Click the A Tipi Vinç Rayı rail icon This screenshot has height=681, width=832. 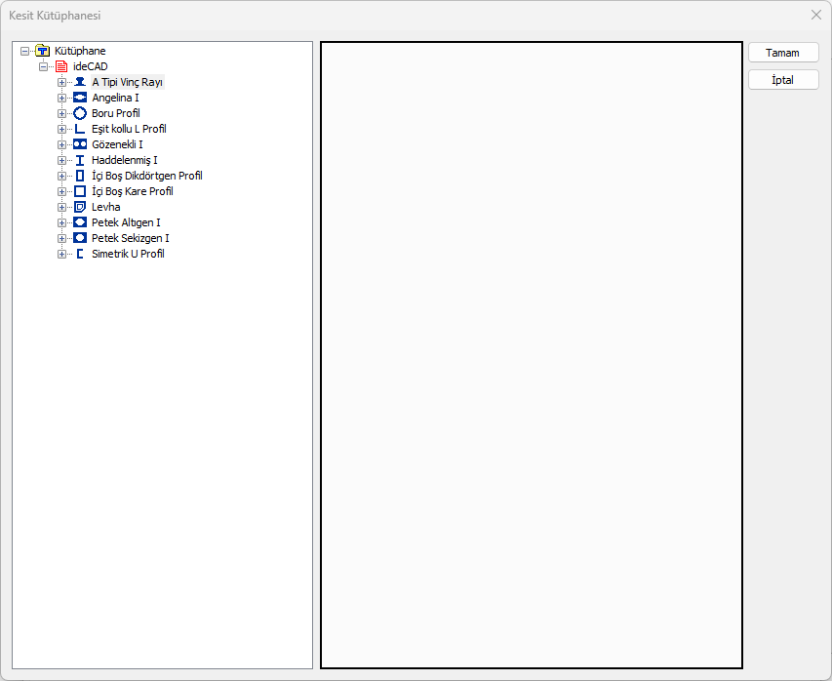[x=80, y=82]
